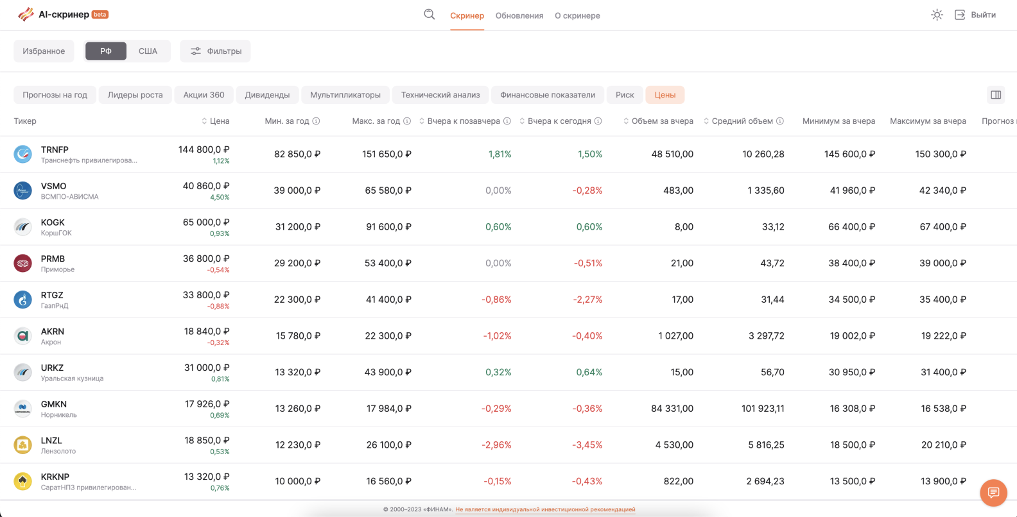Open the column layout settings icon
Screen dimensions: 1017x517
(996, 95)
